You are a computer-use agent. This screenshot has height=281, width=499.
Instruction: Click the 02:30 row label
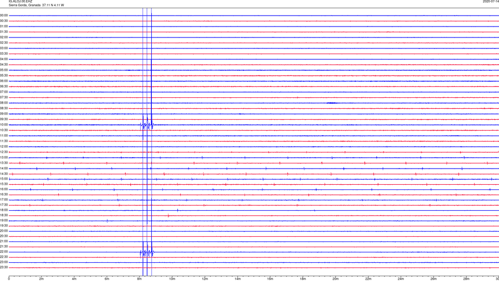tap(4, 43)
